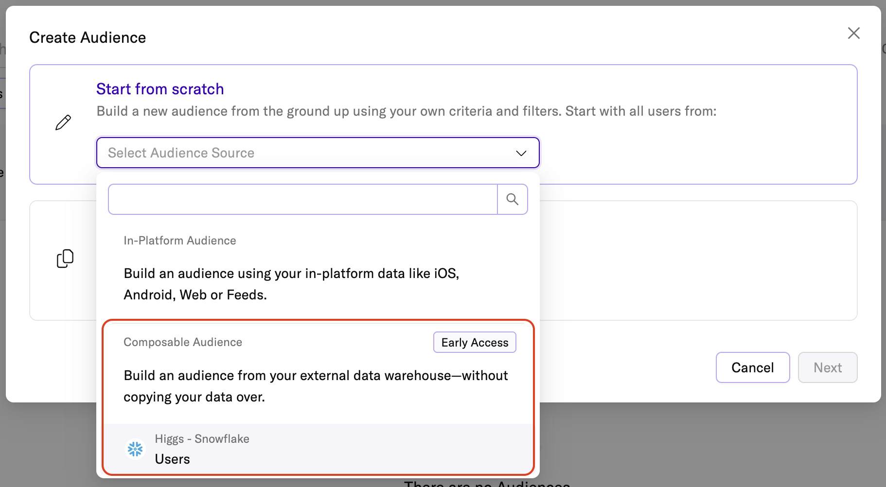Click the Create Audience dialog title
Image resolution: width=886 pixels, height=487 pixels.
click(88, 37)
